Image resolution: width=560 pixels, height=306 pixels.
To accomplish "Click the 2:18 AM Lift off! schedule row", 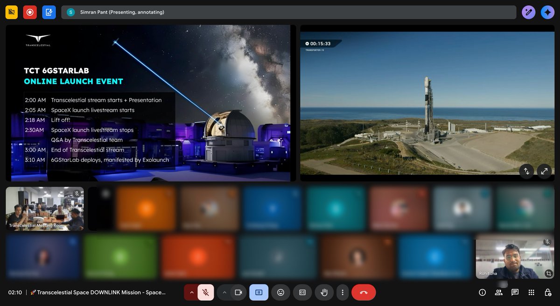I will [49, 120].
